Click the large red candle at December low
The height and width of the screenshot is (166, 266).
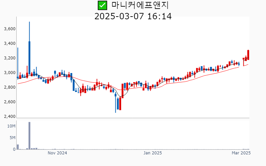120,104
